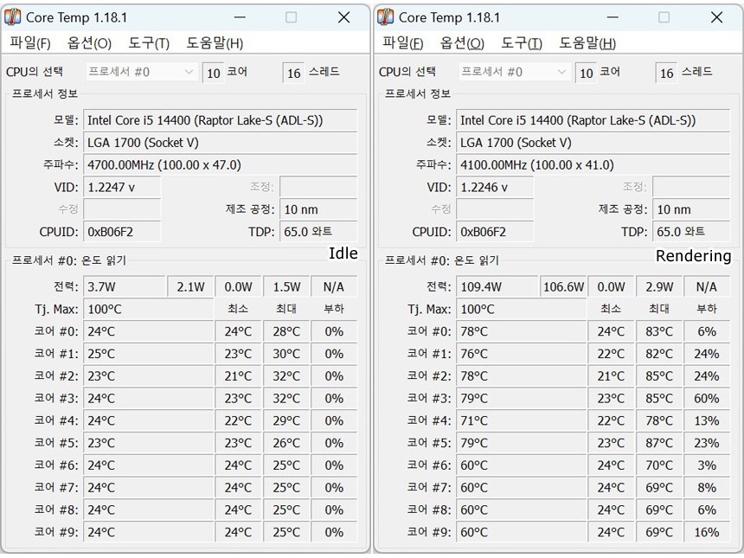
Task: Open 파일(F) menu in right Rendering window
Action: (x=403, y=43)
